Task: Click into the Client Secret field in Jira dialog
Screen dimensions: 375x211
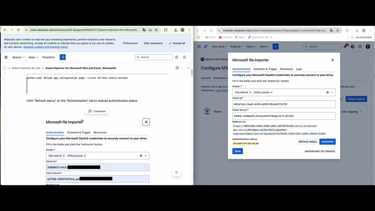Action: click(x=284, y=116)
